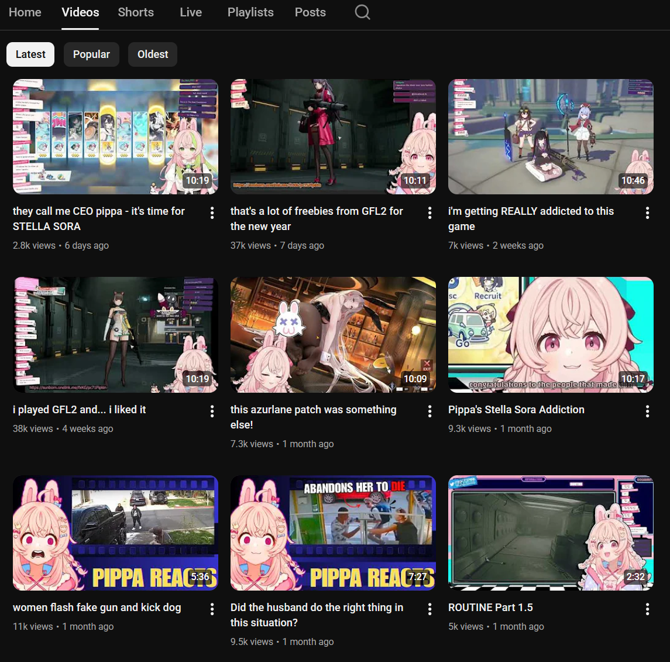Switch to the Shorts tab
Screen dimensions: 670x662
136,12
